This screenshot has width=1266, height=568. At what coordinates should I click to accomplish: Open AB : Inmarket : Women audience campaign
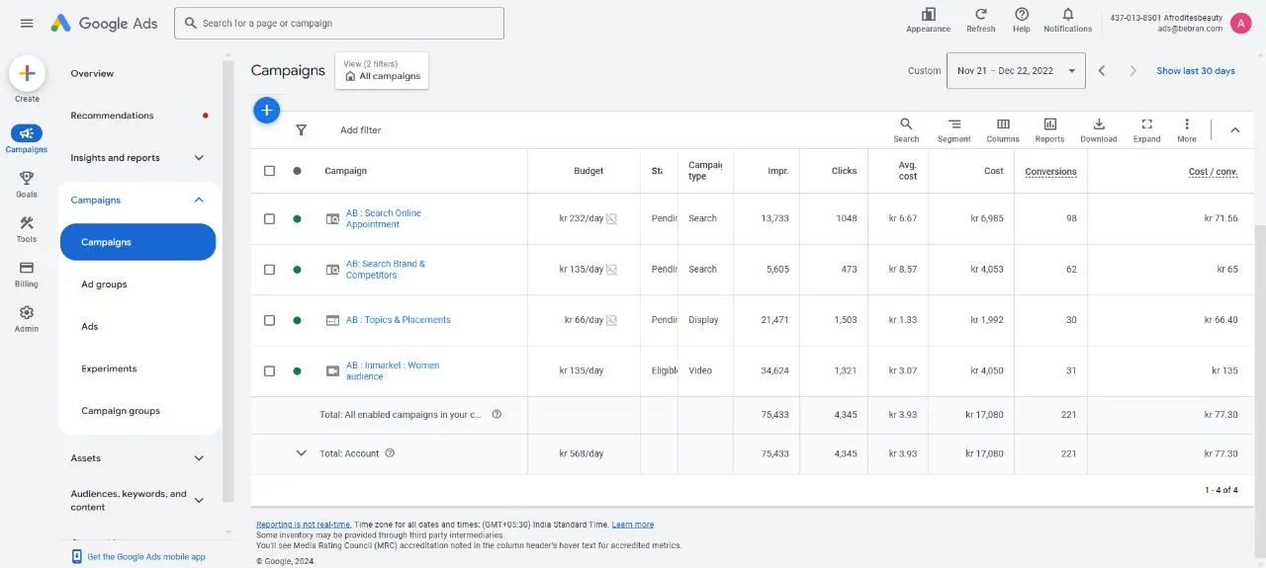click(393, 370)
